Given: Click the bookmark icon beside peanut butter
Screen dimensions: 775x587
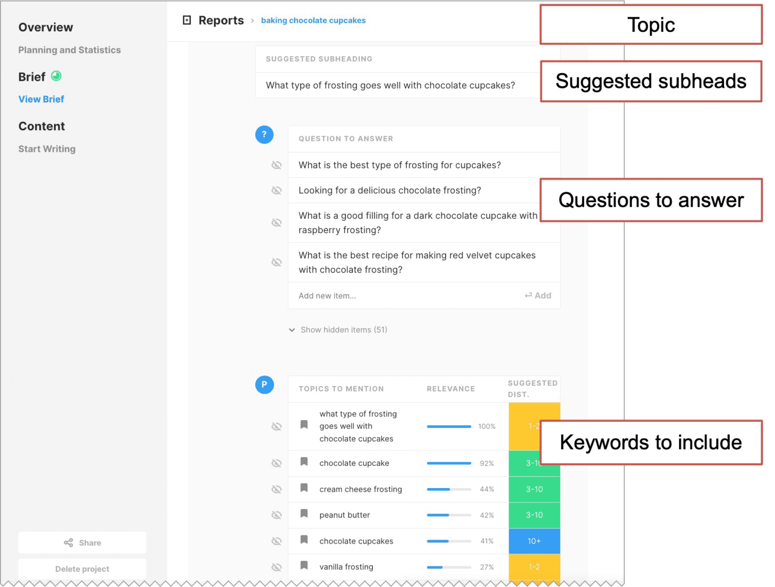Looking at the screenshot, I should click(304, 515).
